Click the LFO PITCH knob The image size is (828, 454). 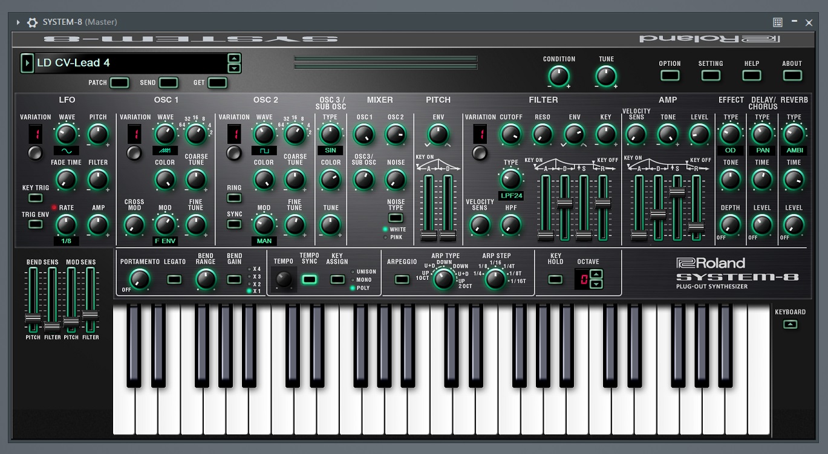click(98, 134)
